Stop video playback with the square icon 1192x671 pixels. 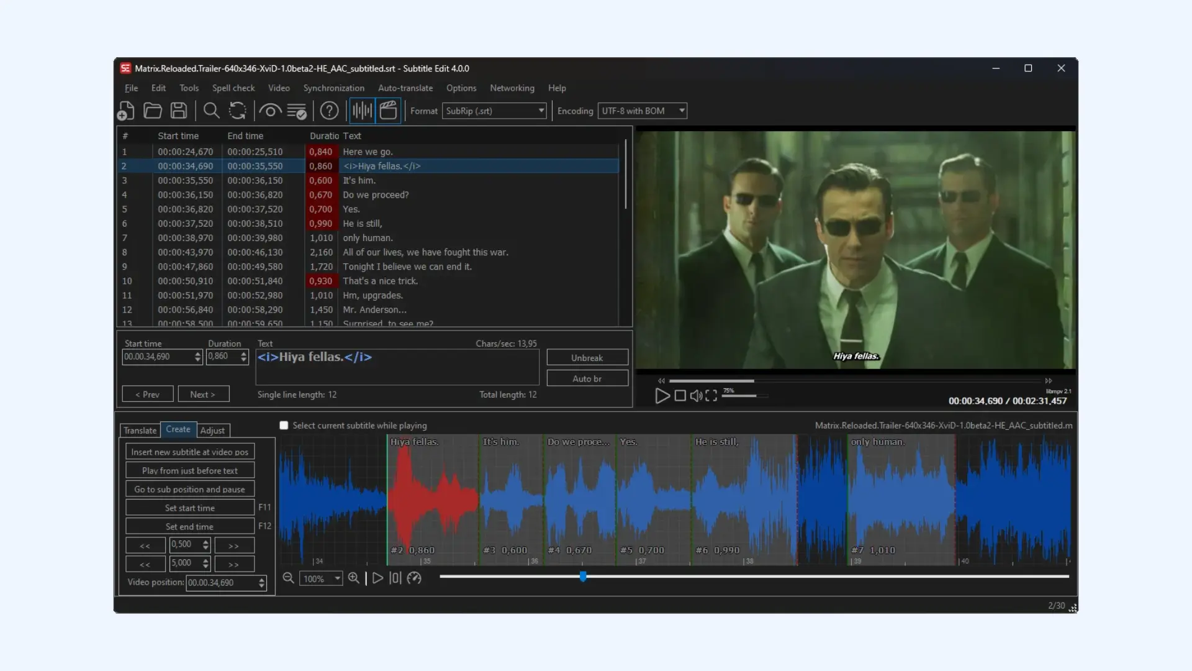coord(680,396)
